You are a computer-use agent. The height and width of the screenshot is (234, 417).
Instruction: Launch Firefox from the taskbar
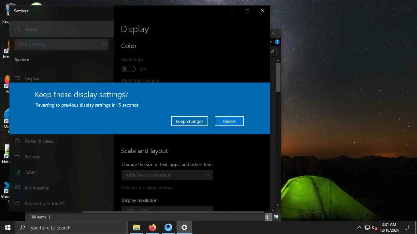tap(152, 227)
